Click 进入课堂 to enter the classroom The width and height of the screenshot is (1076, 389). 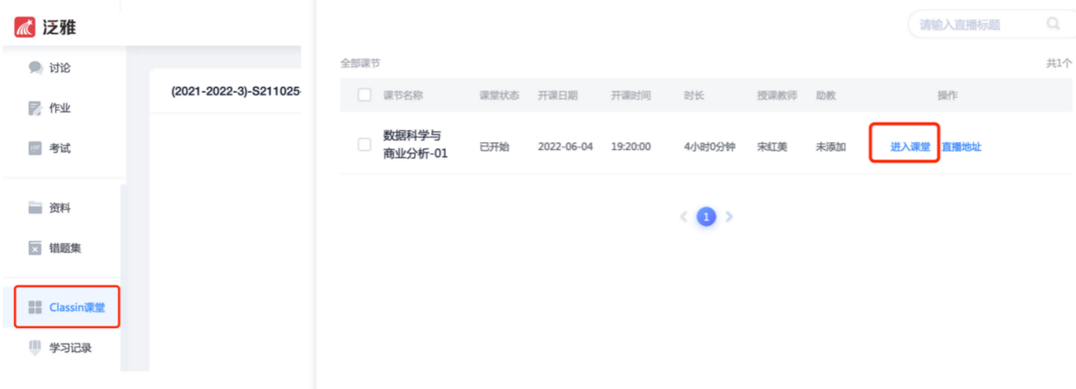(910, 147)
